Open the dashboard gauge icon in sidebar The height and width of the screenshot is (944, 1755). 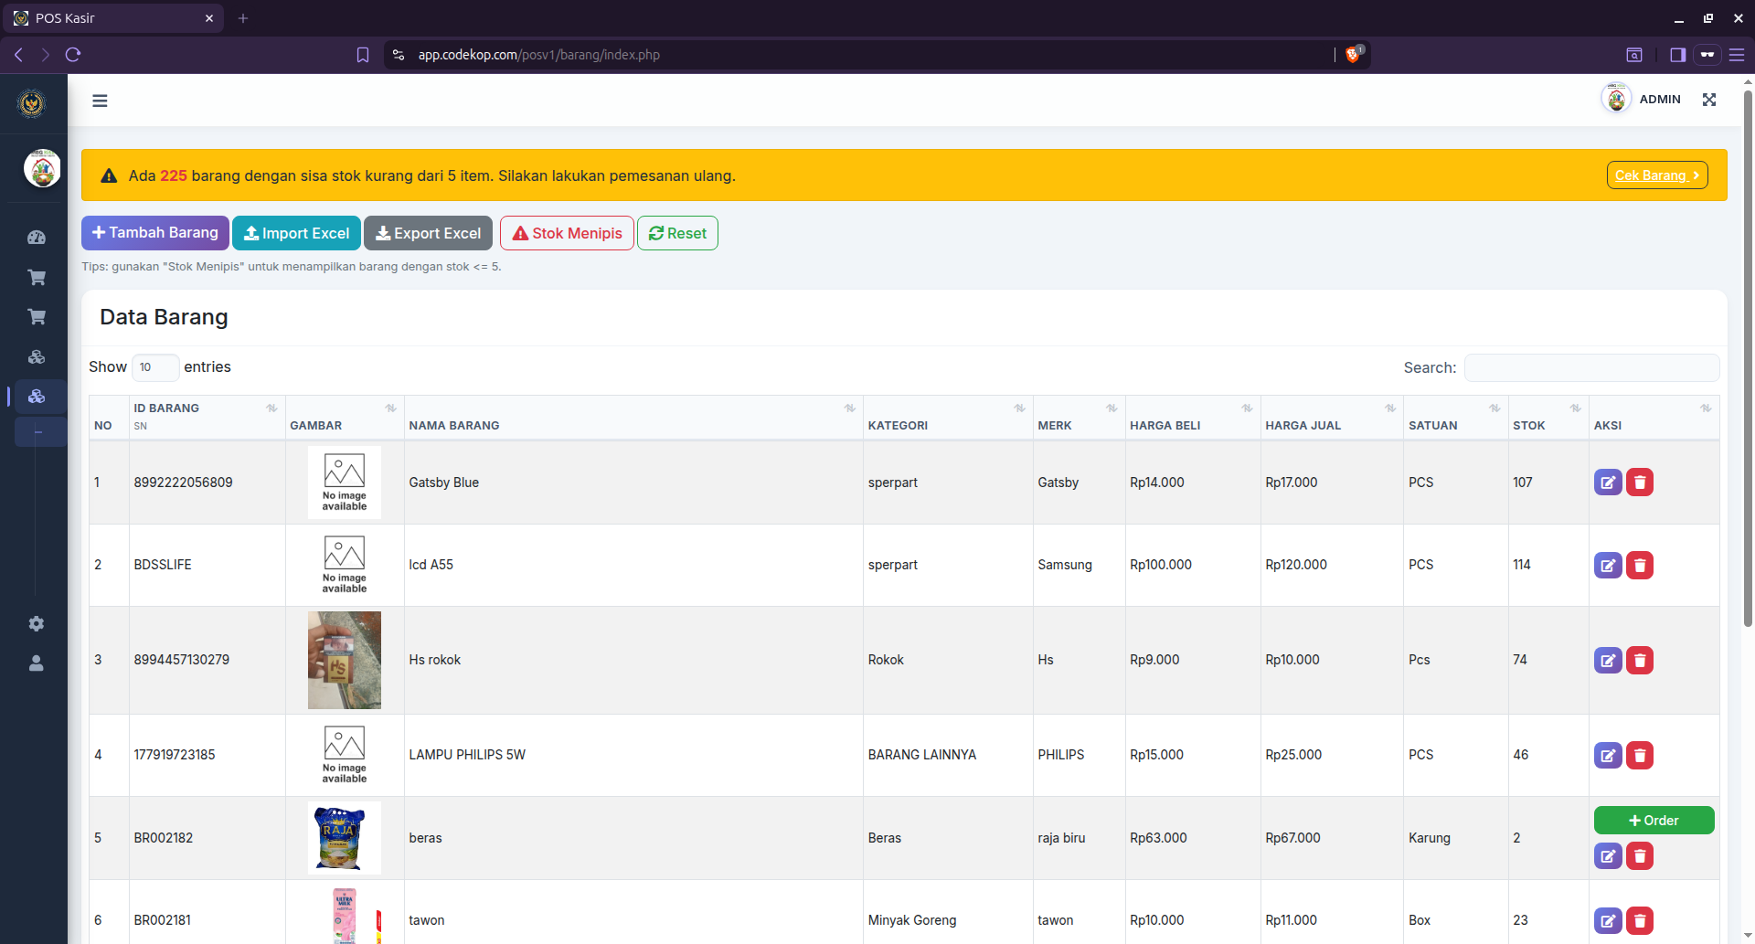[x=37, y=238]
